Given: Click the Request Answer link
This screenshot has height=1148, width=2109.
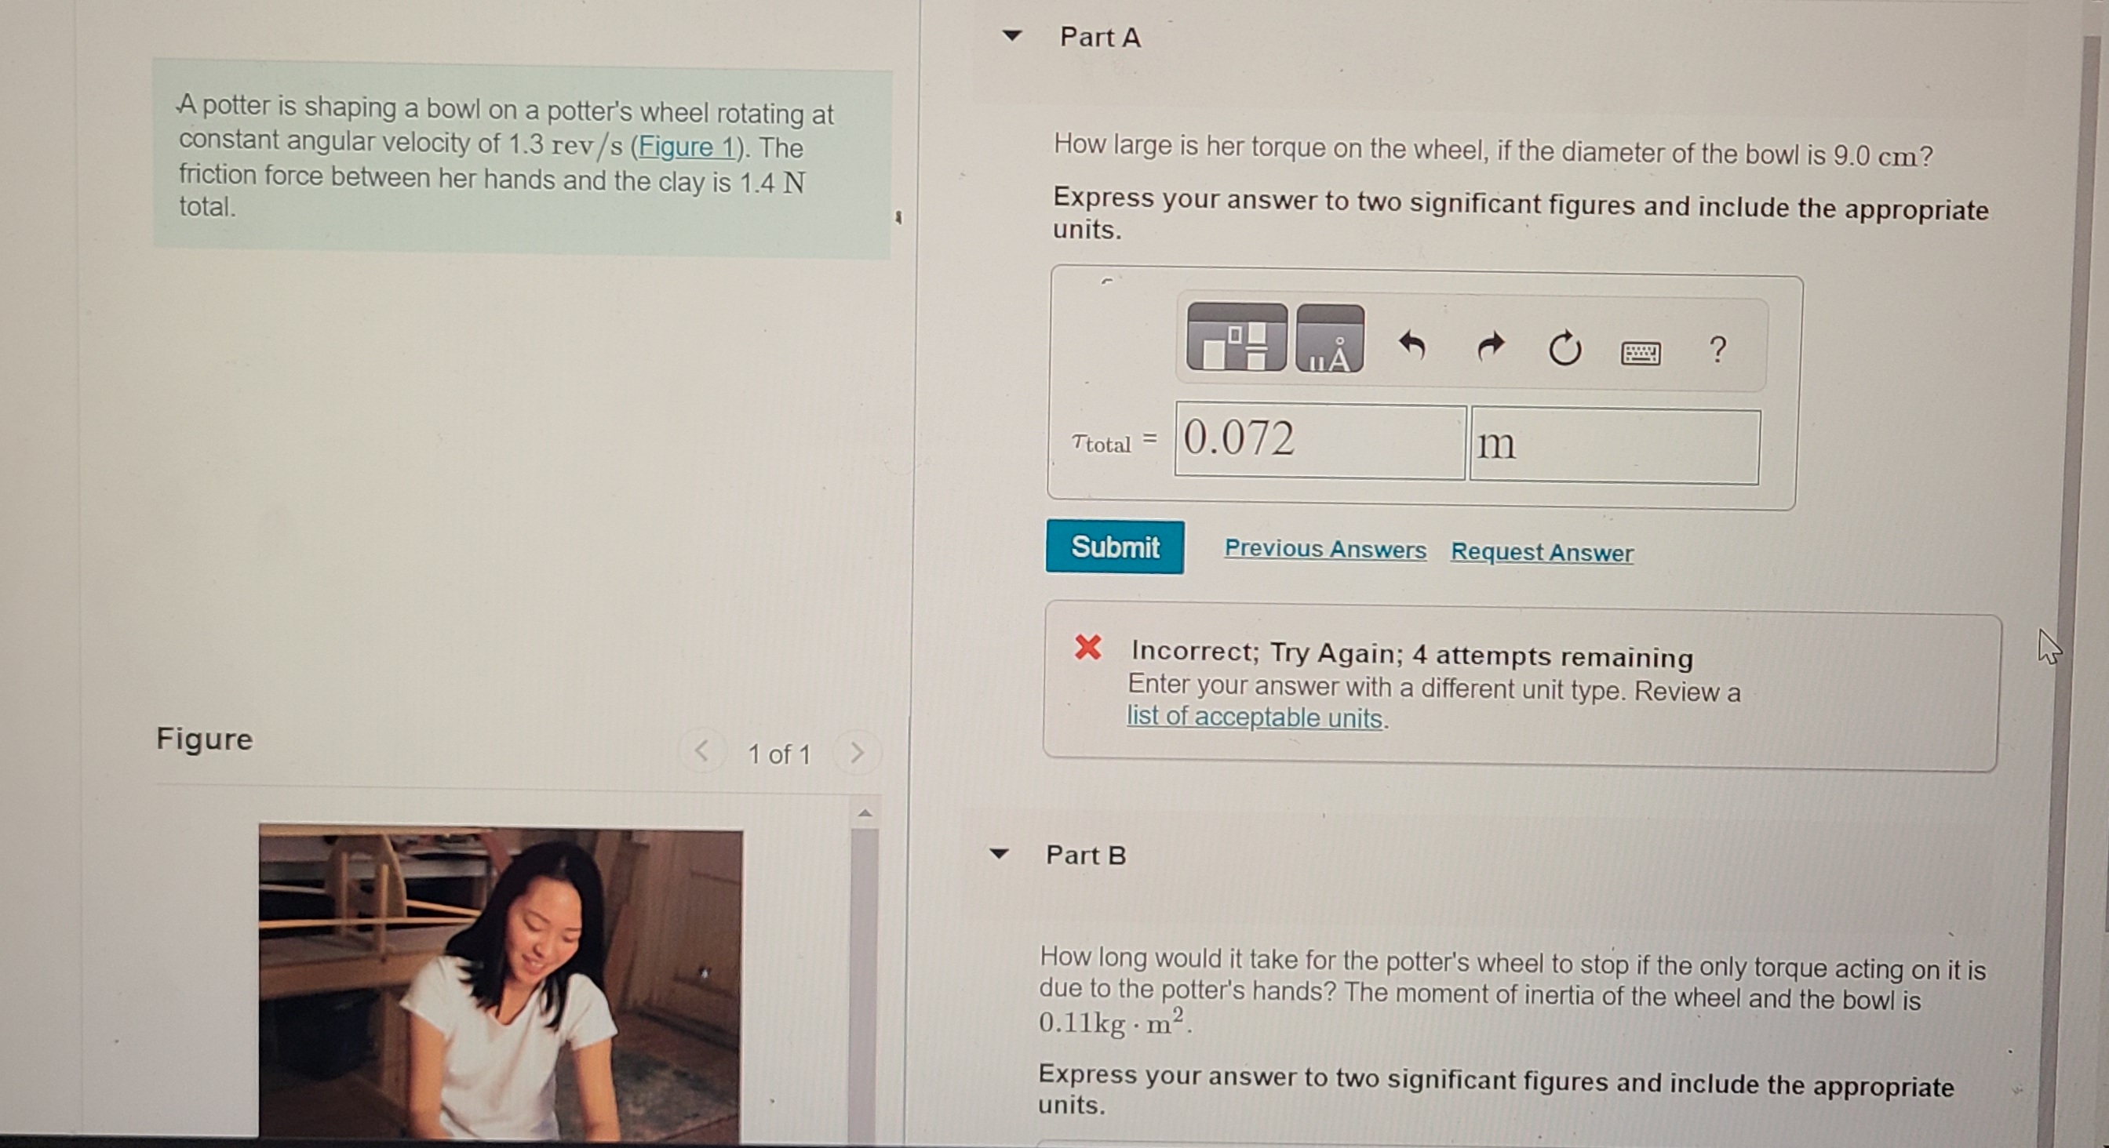Looking at the screenshot, I should [1542, 552].
